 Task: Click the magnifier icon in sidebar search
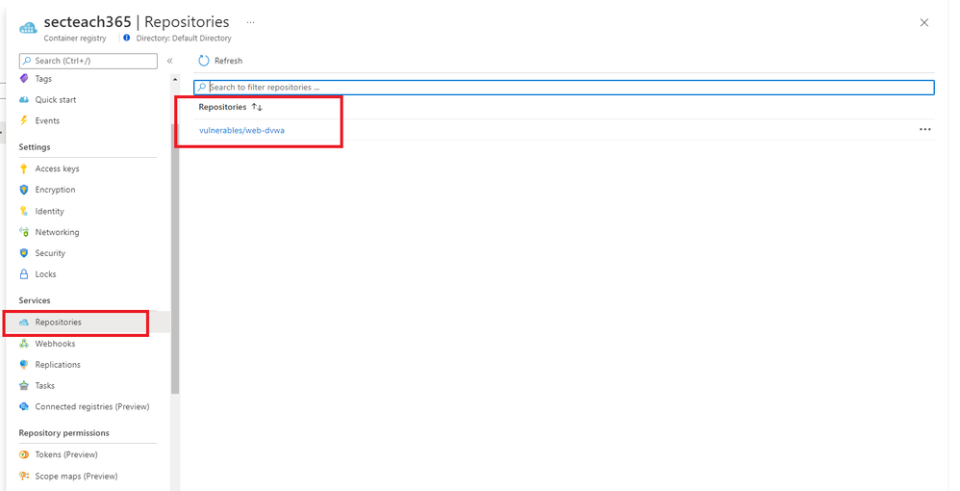point(27,61)
